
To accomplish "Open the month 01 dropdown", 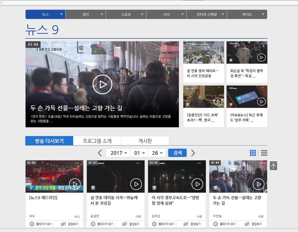I will [x=139, y=153].
